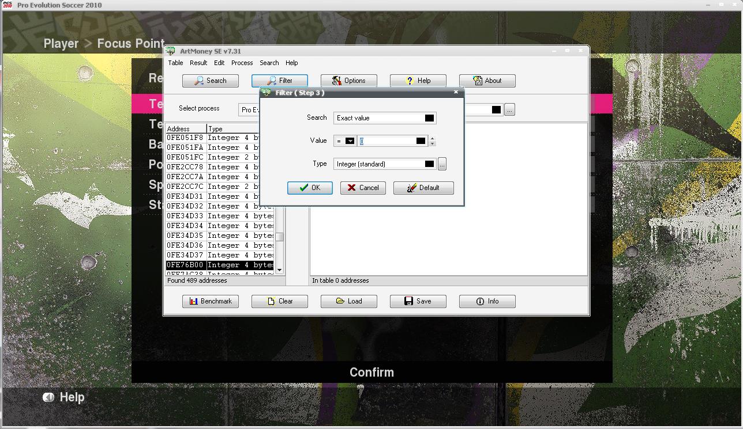Open the '=' comparison operator dropdown

[350, 141]
